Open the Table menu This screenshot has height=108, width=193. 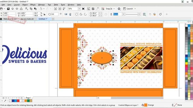coord(56,5)
